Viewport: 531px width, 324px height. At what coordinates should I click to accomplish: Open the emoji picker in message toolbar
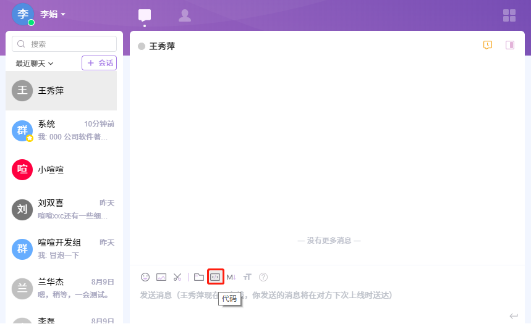click(145, 277)
